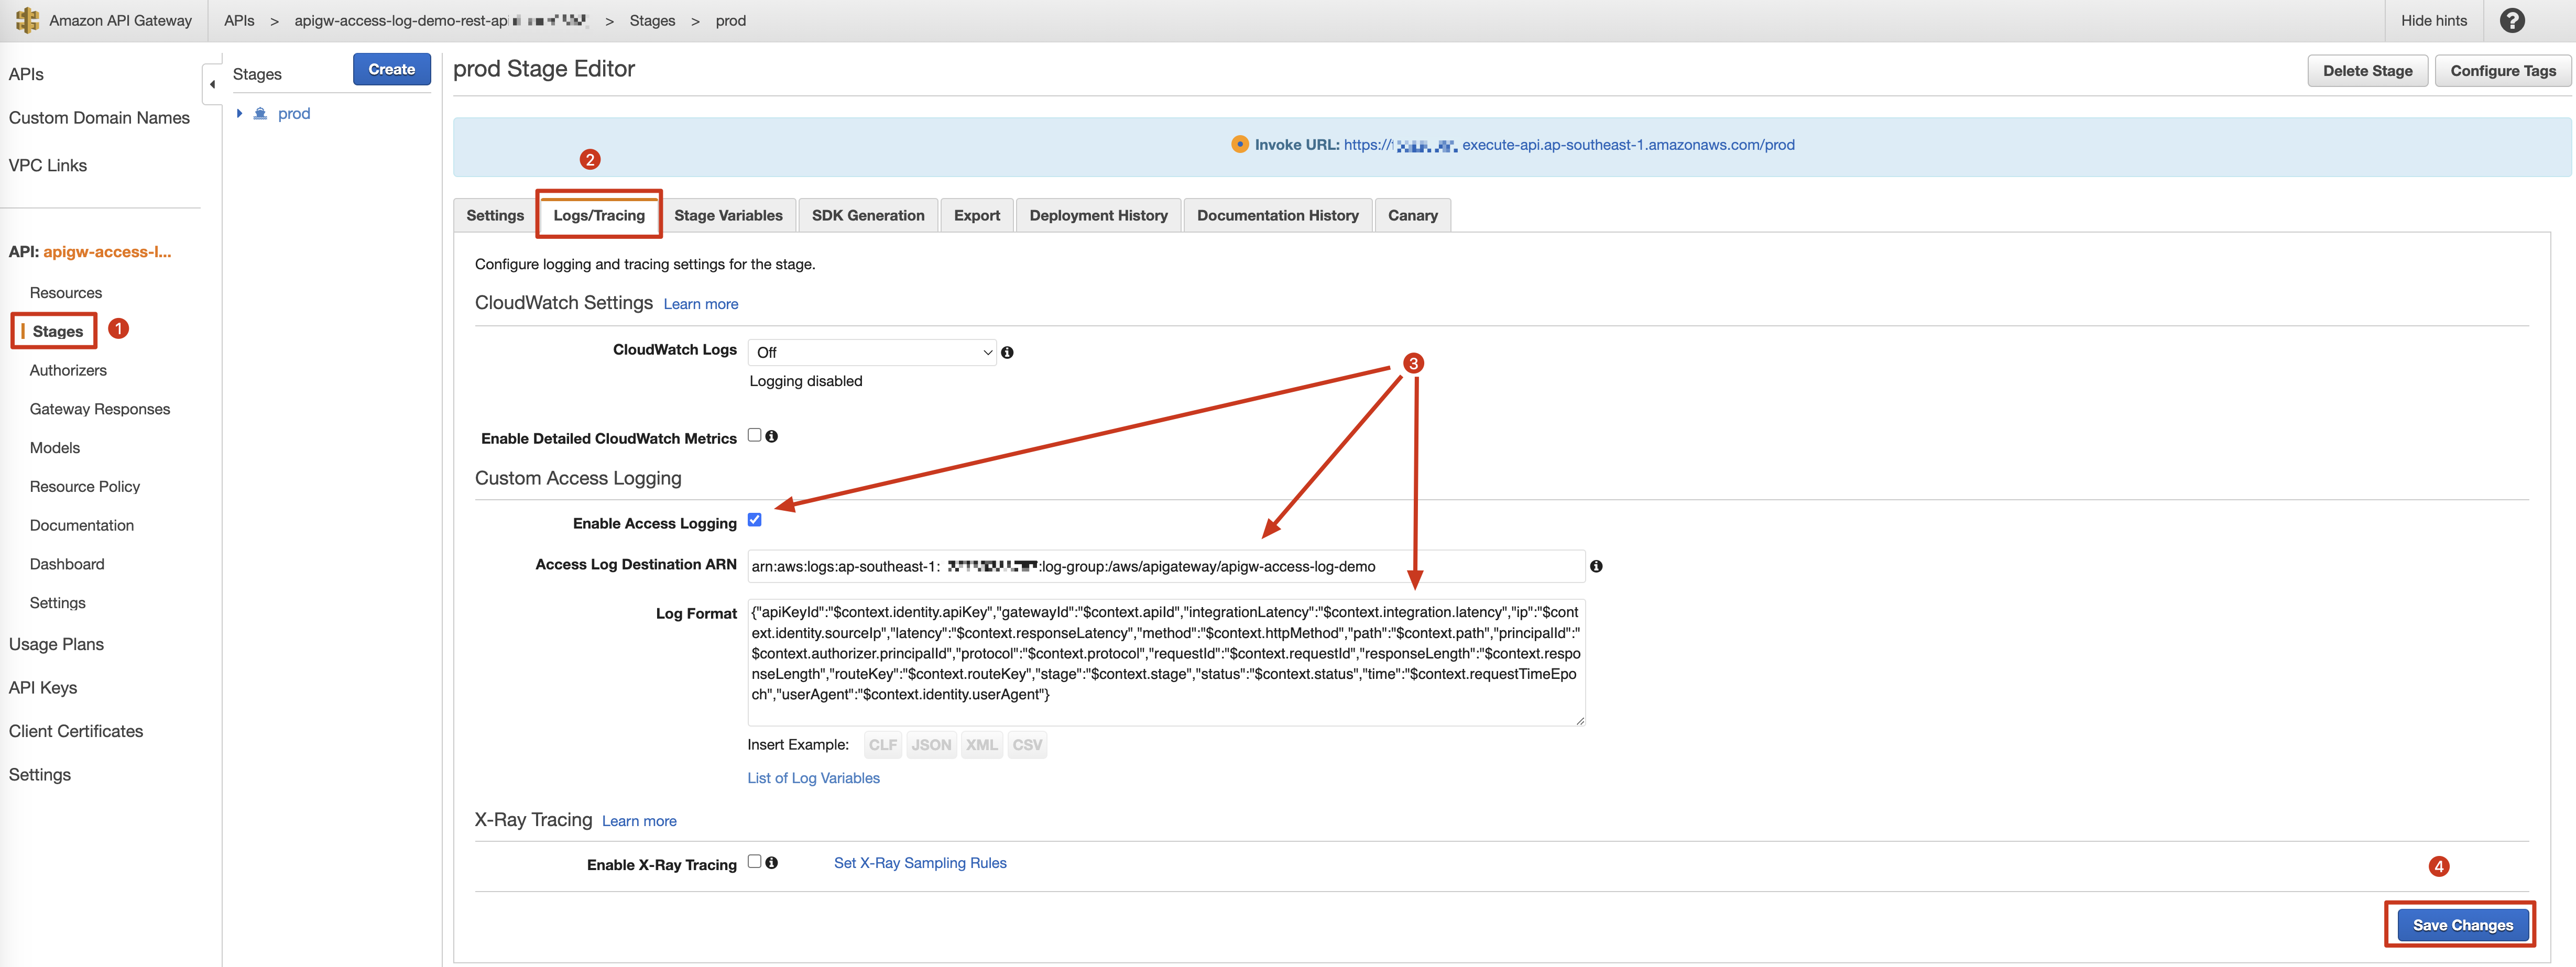Click info icon next to CloudWatch Logs dropdown
Screen dimensions: 2576x967
(x=1007, y=352)
